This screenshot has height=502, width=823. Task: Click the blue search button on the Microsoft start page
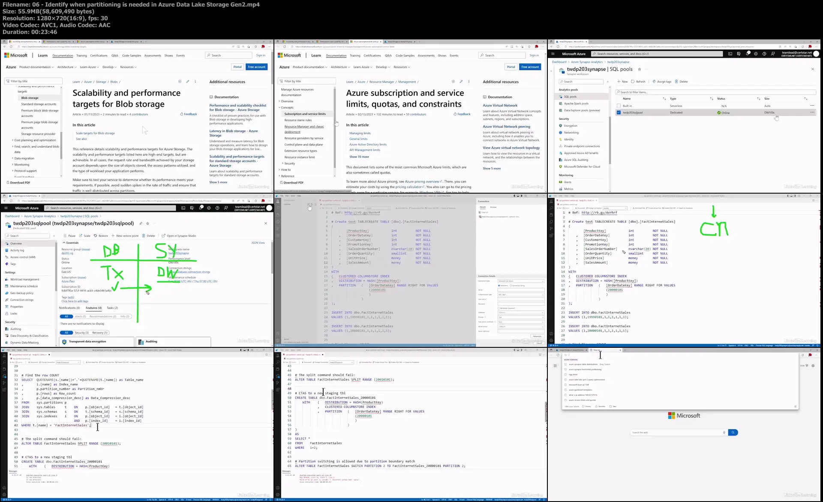733,432
